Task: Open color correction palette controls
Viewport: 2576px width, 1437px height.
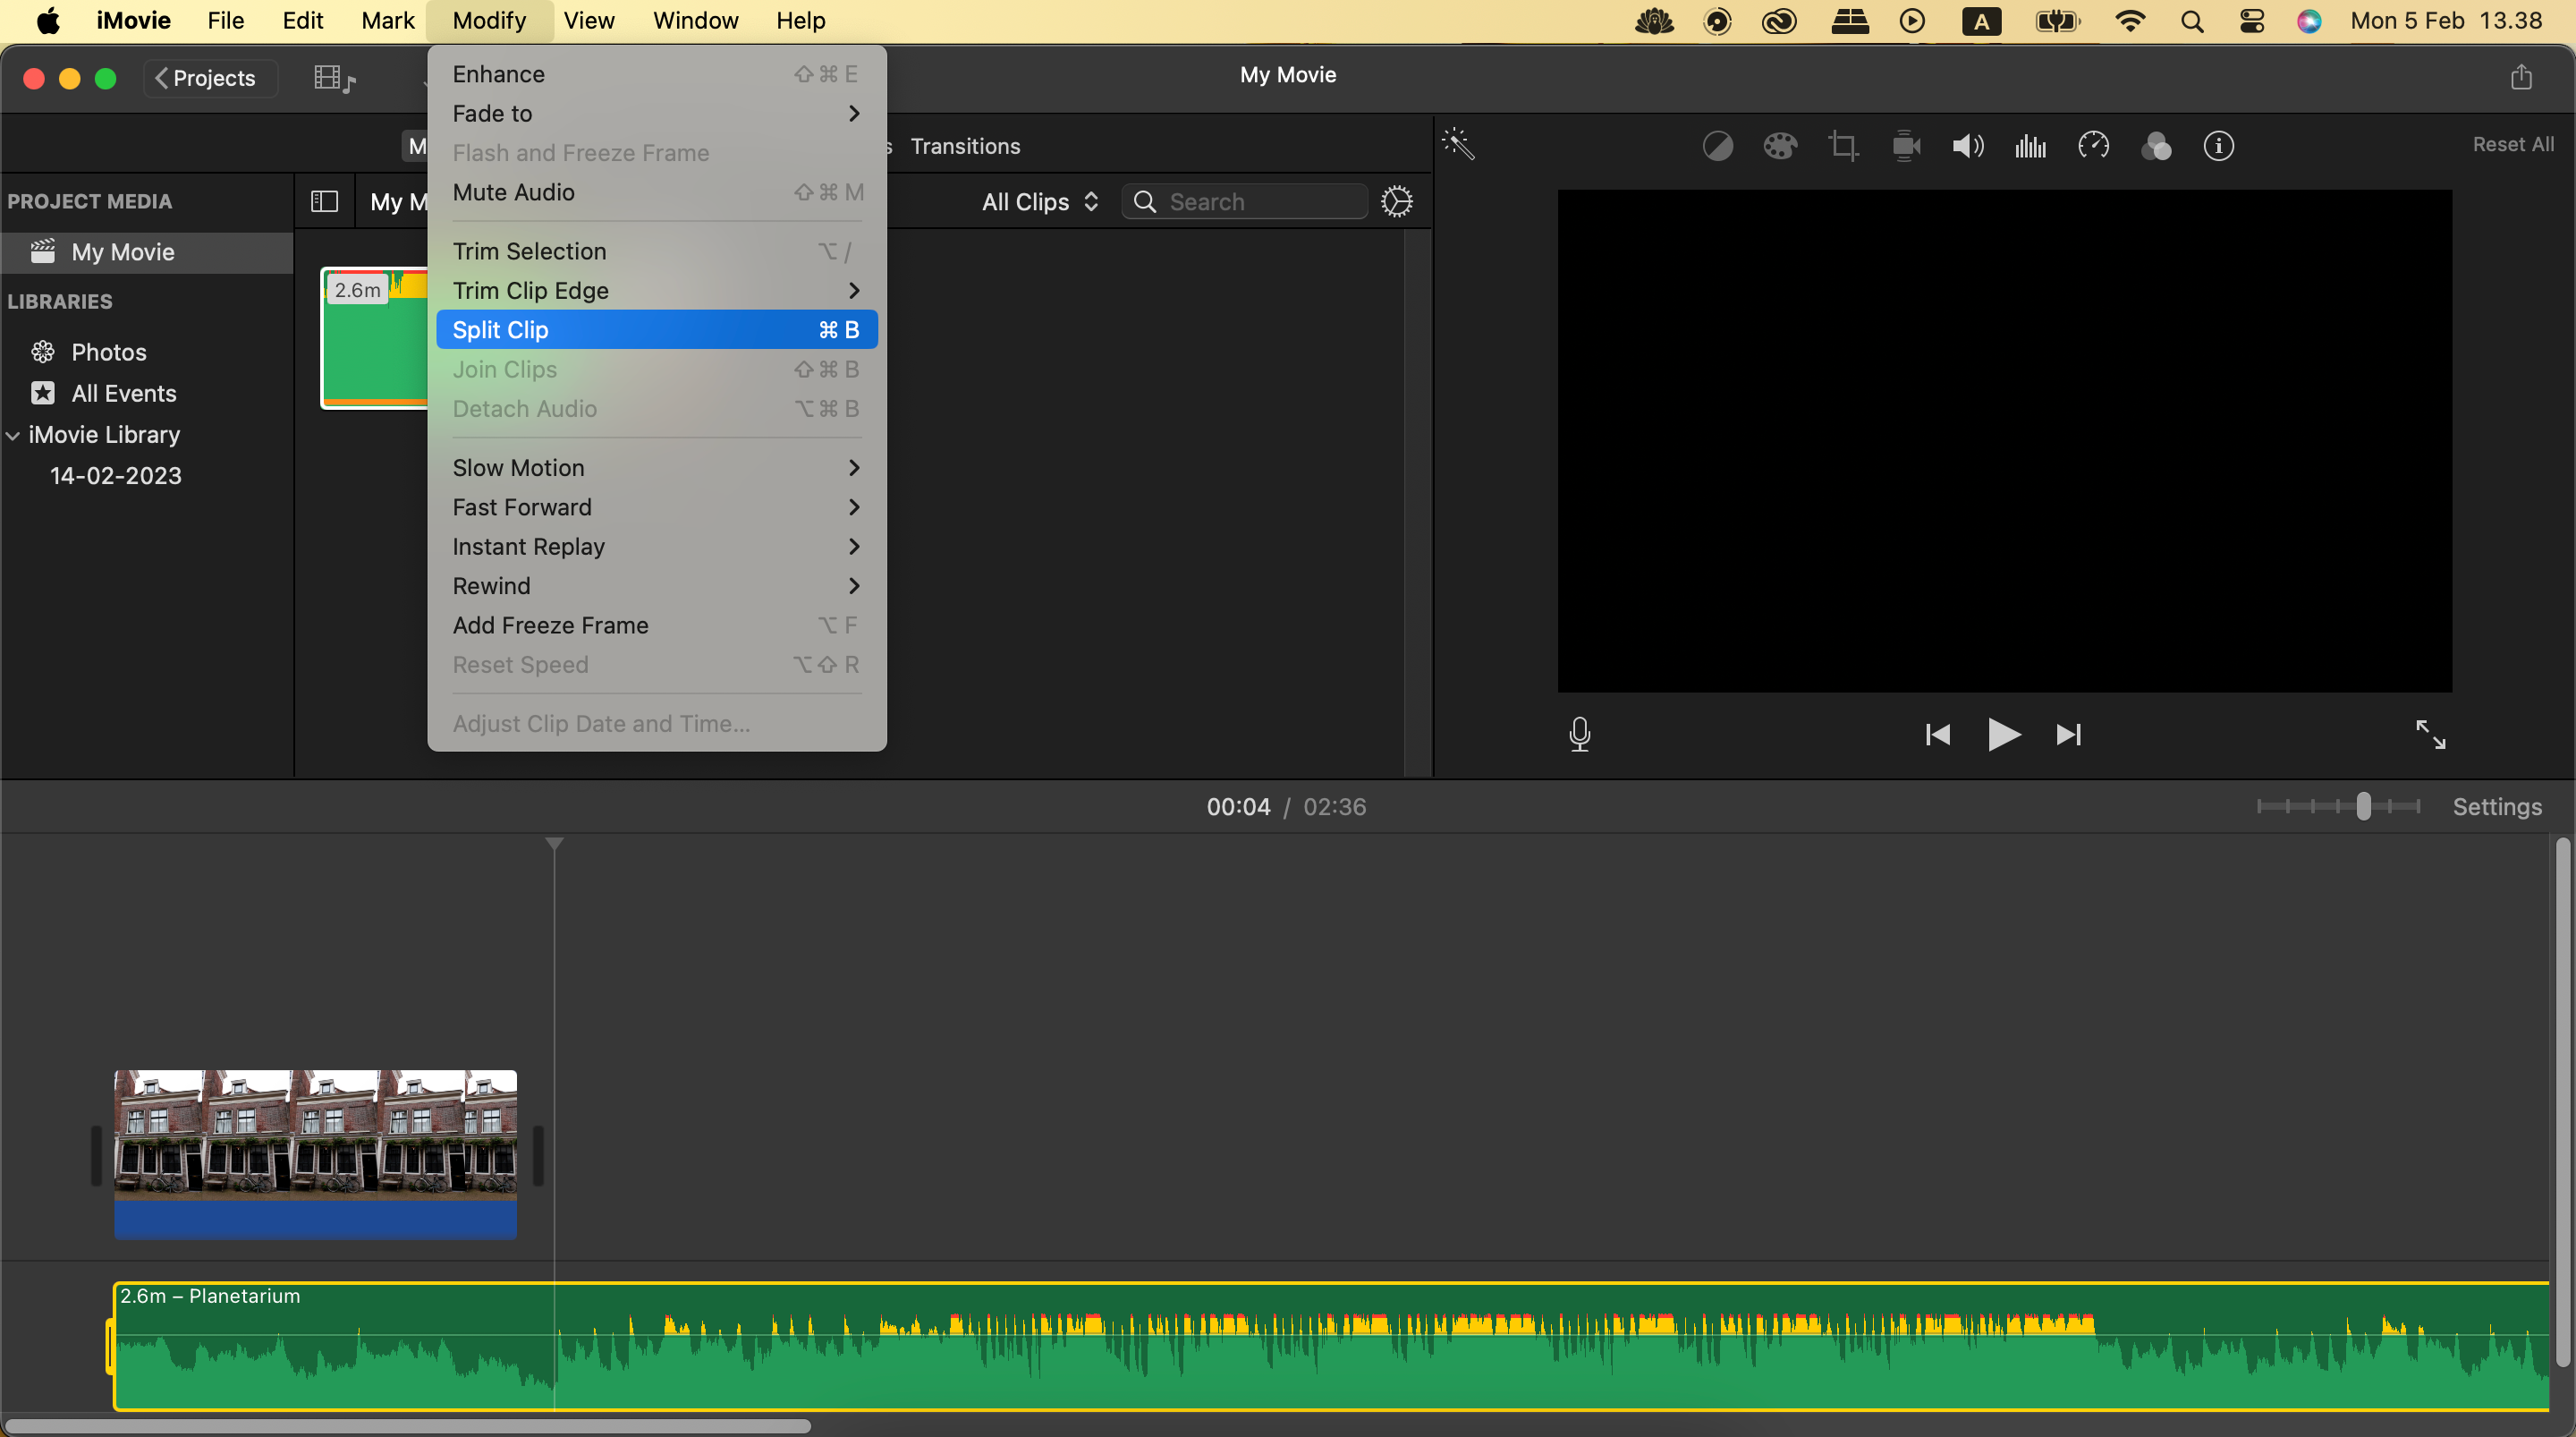Action: pos(1780,145)
